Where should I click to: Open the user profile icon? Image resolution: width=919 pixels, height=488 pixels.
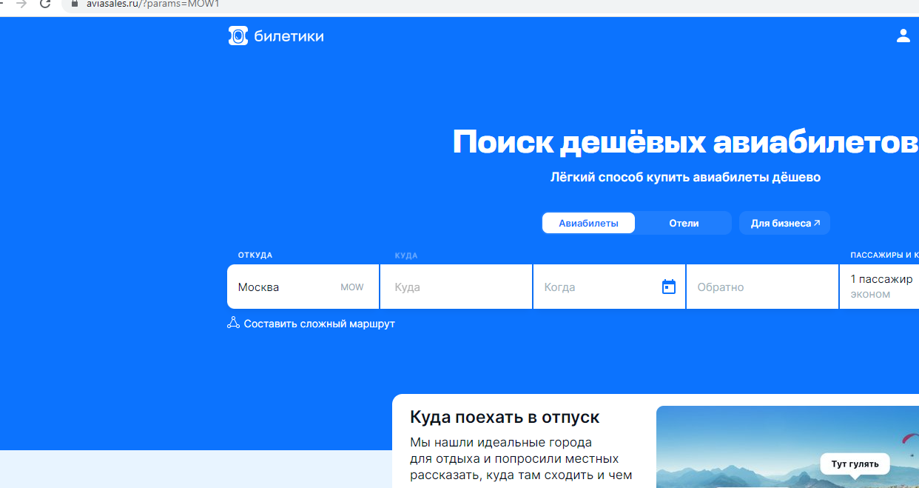[x=903, y=36]
